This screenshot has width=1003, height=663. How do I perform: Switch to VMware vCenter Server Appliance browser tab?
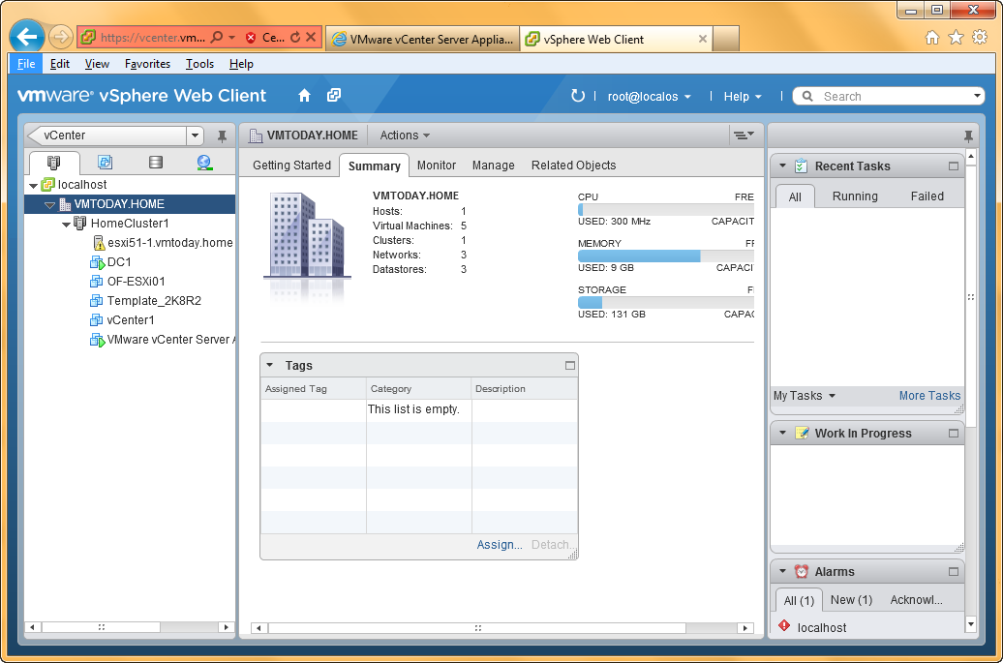pyautogui.click(x=423, y=39)
